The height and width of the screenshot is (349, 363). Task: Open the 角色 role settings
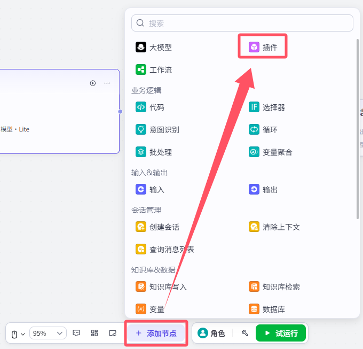click(211, 334)
